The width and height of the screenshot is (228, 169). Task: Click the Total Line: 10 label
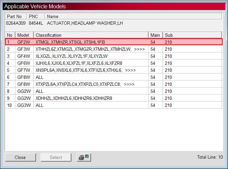(x=210, y=157)
